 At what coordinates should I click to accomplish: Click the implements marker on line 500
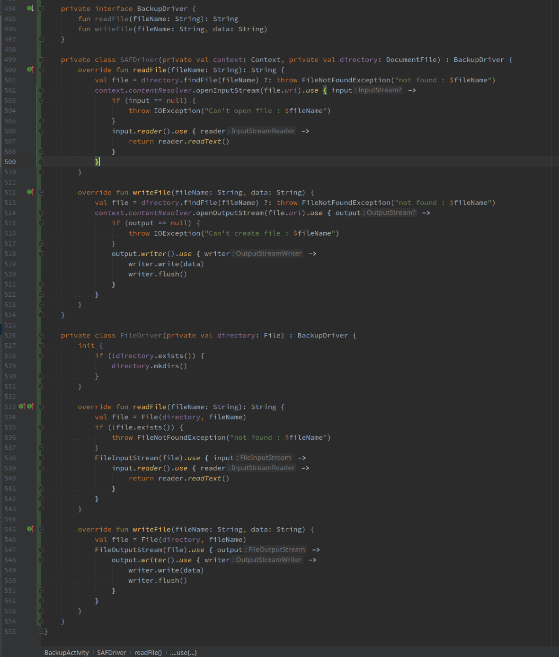[x=30, y=70]
